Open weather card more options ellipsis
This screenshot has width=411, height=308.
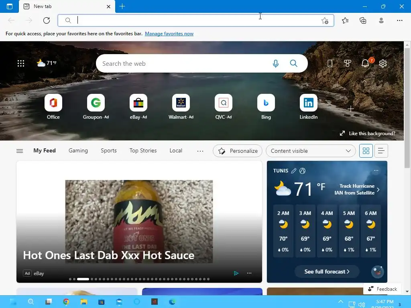click(x=376, y=170)
